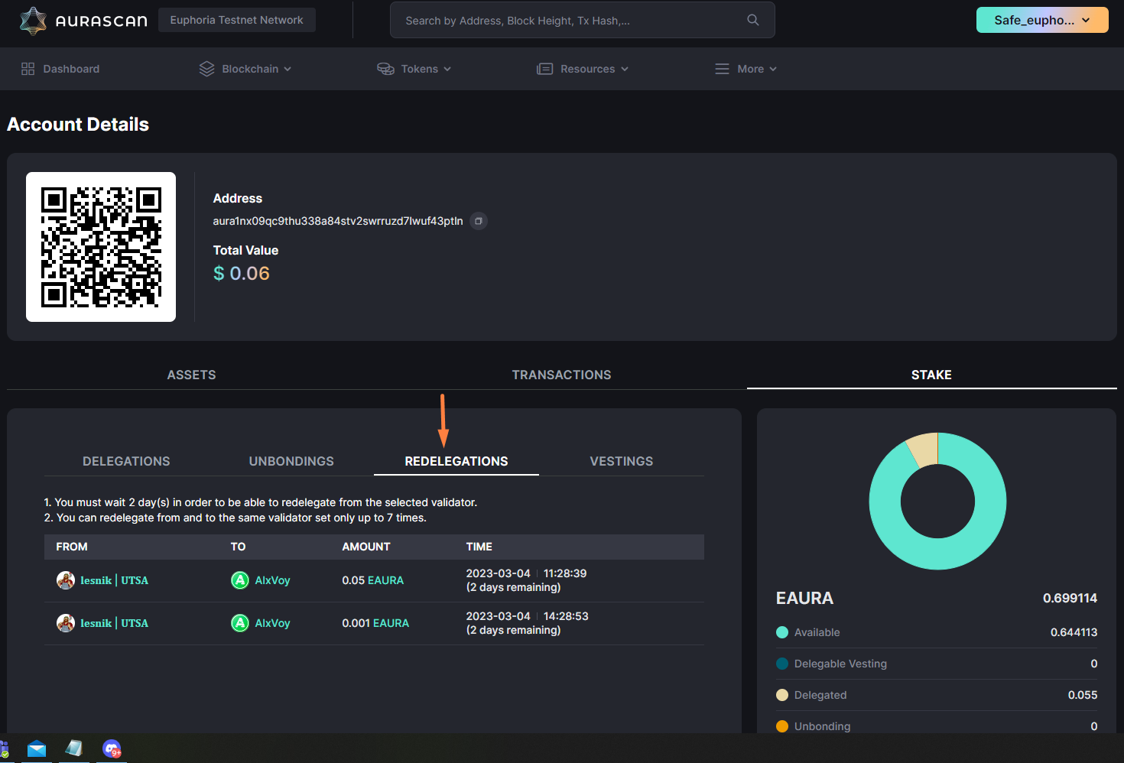Open the UNBONDINGS sub-tab
1124x763 pixels.
pos(291,461)
